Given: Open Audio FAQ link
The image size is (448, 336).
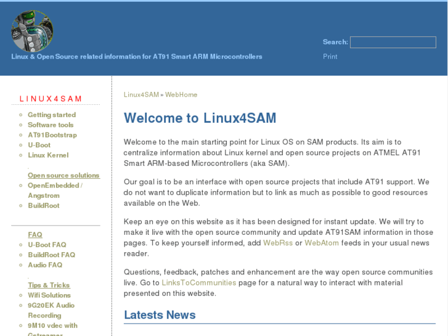Looking at the screenshot, I should point(45,265).
